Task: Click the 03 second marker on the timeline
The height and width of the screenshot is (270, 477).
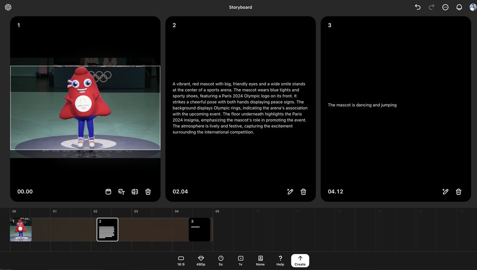Action: [x=136, y=211]
